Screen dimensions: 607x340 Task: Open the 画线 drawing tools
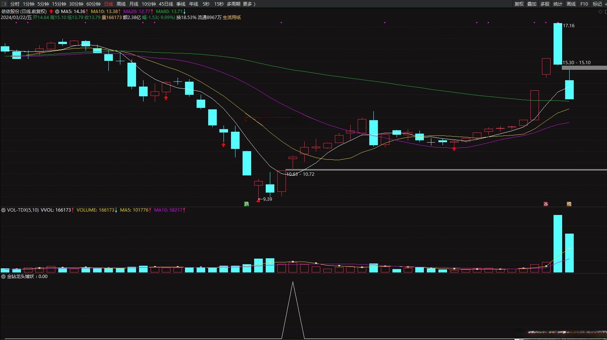pos(571,4)
